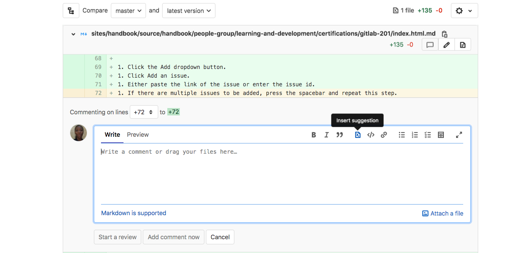Insert a table in the comment
The width and height of the screenshot is (520, 253).
pyautogui.click(x=441, y=135)
